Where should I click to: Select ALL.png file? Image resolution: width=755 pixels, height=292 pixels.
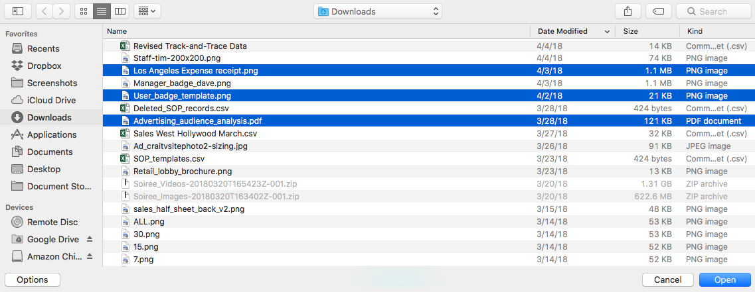pos(428,221)
